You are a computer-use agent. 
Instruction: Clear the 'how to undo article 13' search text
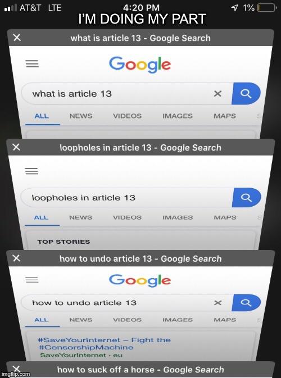tap(217, 303)
